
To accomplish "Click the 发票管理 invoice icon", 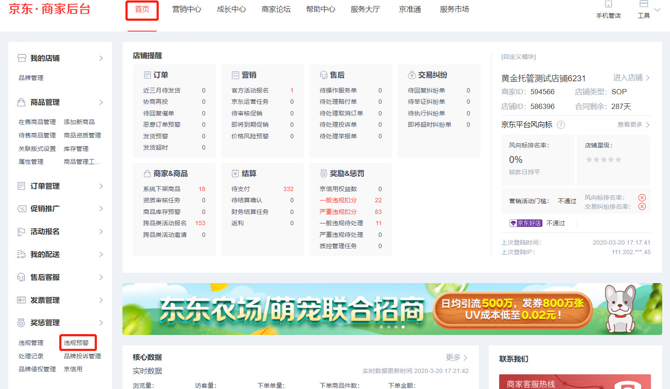I will pos(21,300).
